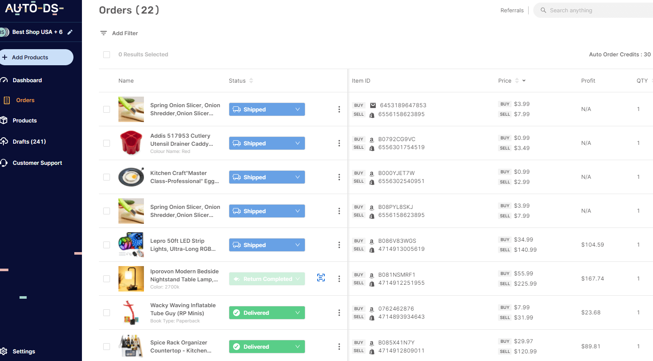
Task: Sort by Status column arrows
Action: coord(251,81)
